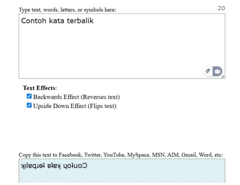Click the resize handle of input textarea
Viewport: 240px width, 185px height.
[223, 77]
